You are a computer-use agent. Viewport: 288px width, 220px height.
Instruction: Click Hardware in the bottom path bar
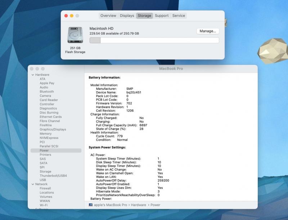tap(139, 205)
